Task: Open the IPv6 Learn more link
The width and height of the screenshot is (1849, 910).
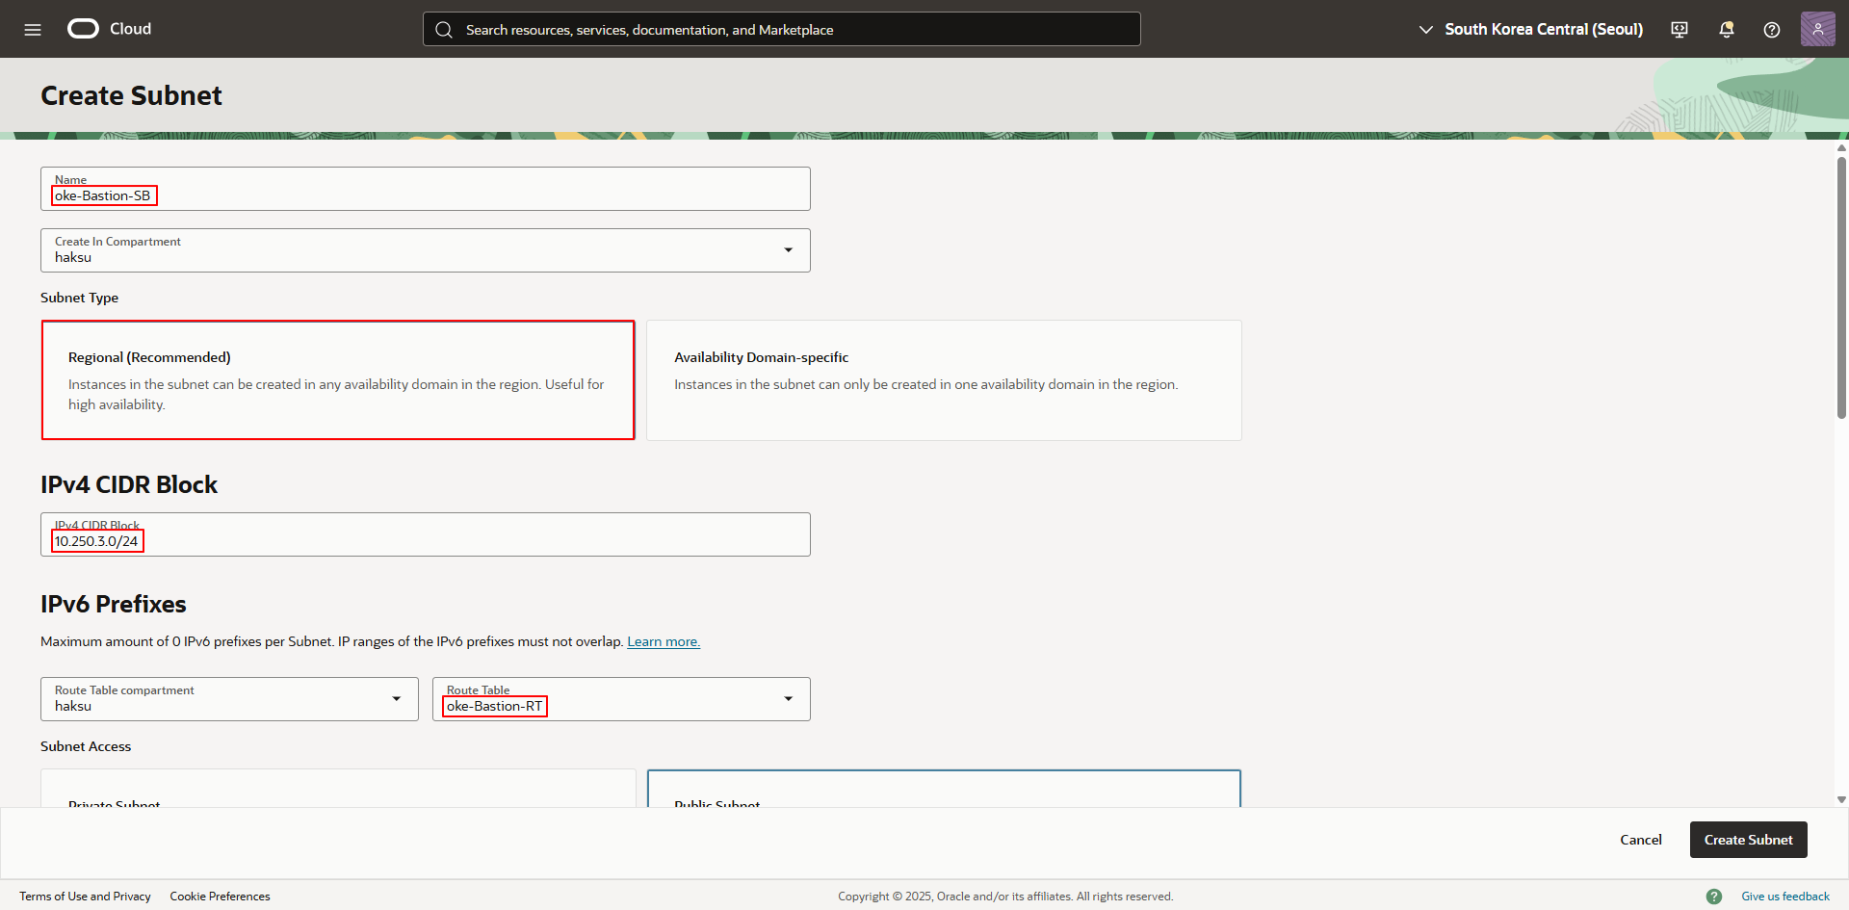Action: pyautogui.click(x=664, y=642)
